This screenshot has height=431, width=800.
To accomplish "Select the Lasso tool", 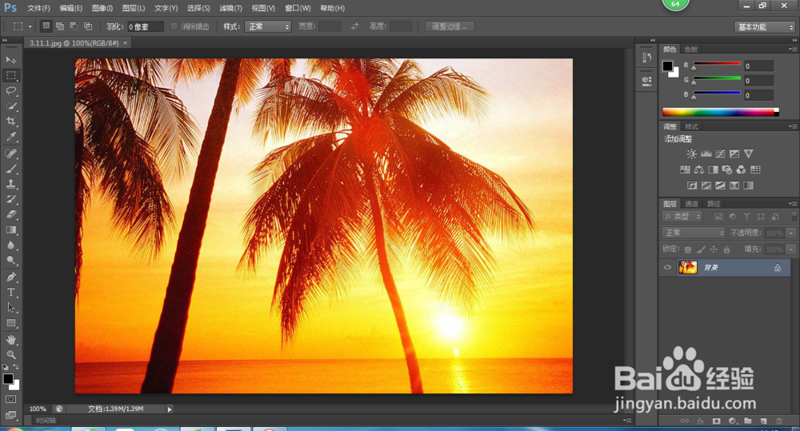I will (10, 91).
